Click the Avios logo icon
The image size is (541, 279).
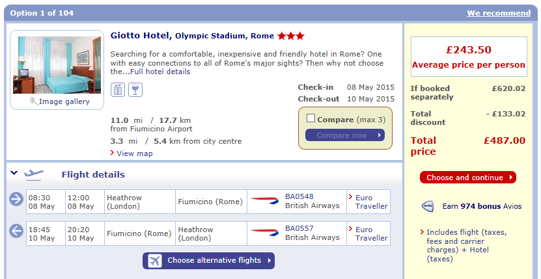pos(427,206)
